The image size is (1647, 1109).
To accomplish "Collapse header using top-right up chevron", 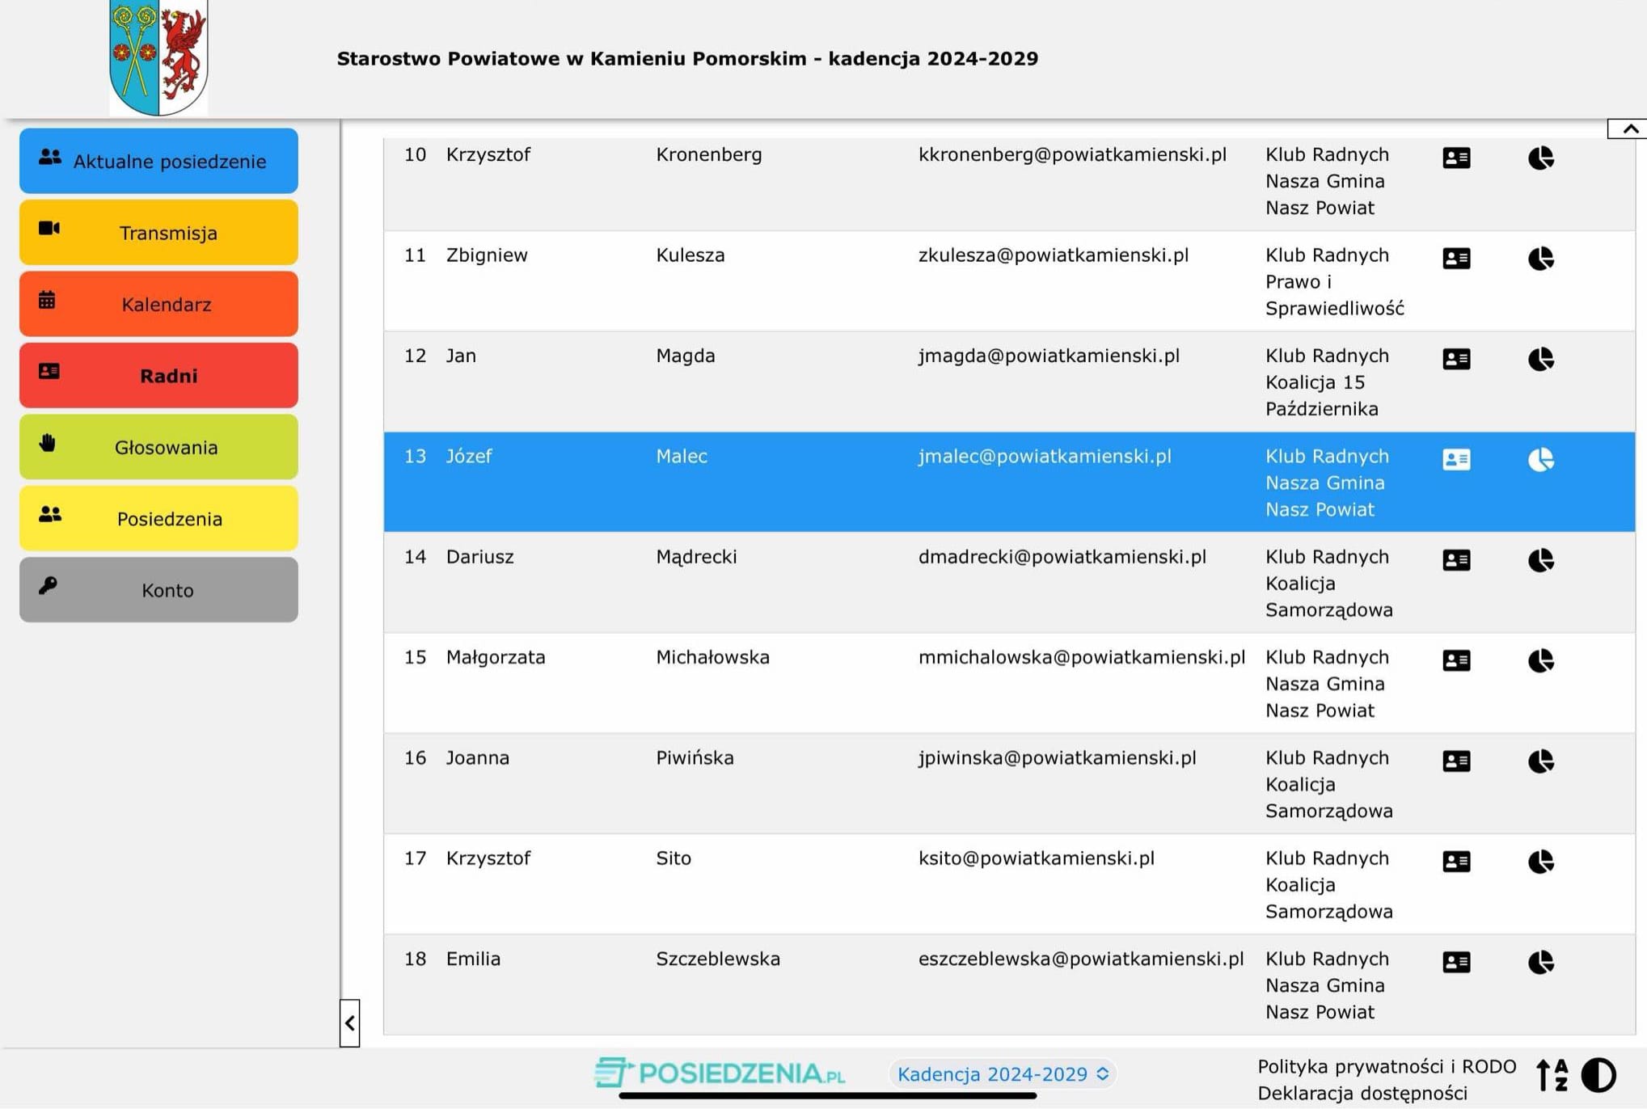I will [1630, 129].
